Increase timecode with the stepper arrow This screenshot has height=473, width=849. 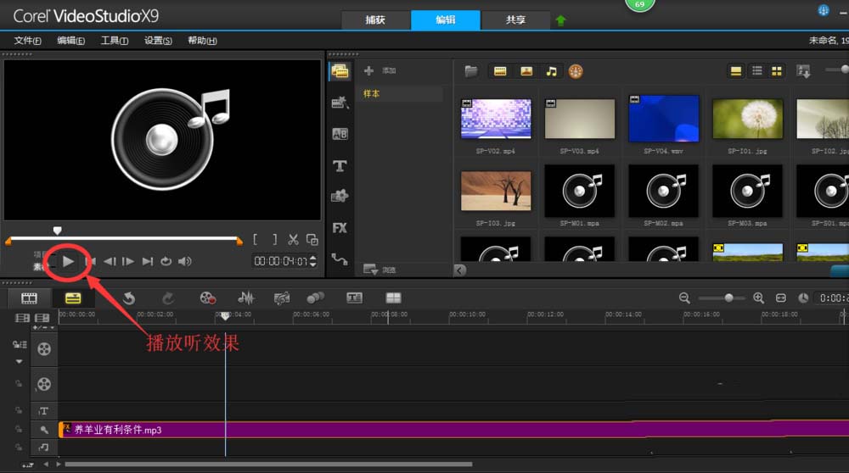tap(312, 259)
